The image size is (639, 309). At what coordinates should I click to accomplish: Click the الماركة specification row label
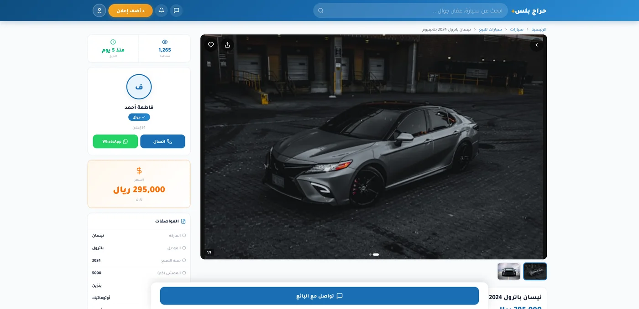pyautogui.click(x=175, y=236)
